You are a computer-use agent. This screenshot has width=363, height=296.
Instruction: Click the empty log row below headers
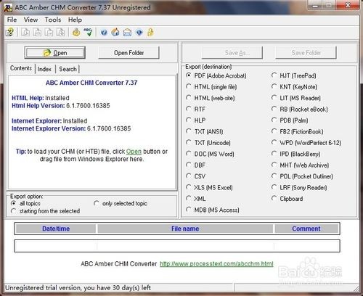(x=177, y=246)
